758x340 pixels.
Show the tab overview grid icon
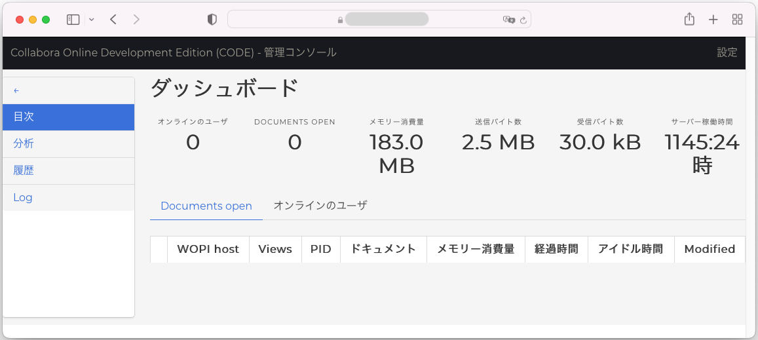pyautogui.click(x=737, y=20)
